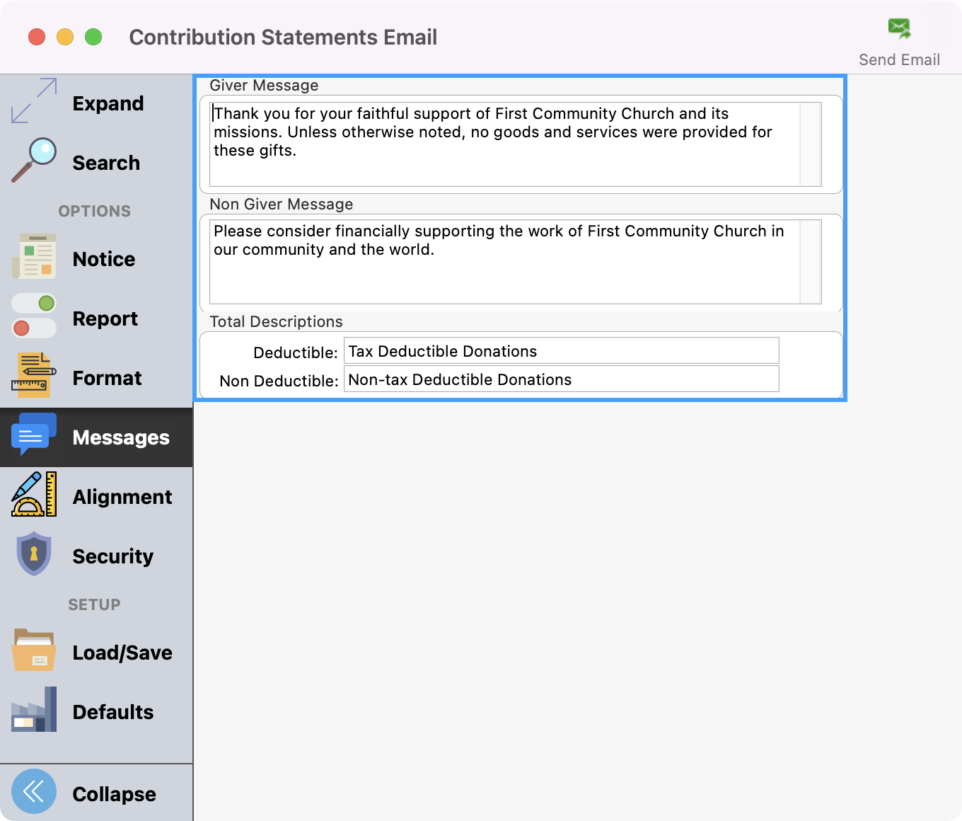The height and width of the screenshot is (821, 962).
Task: Switch to the Messages section label
Action: tap(121, 438)
